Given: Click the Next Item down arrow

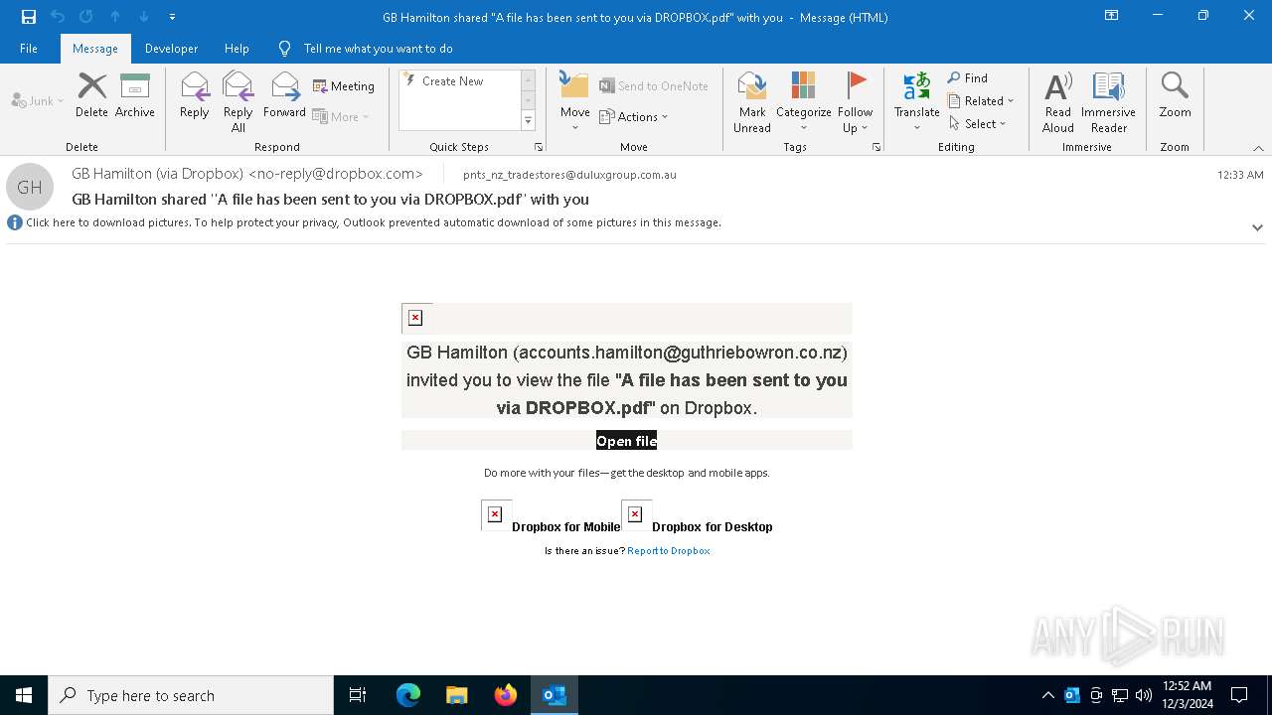Looking at the screenshot, I should [144, 17].
